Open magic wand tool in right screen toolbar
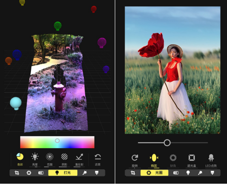Screen dimensions: 227x185 (x=200, y=173)
